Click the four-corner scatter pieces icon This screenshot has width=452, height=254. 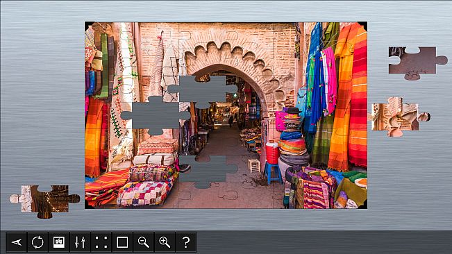pos(101,242)
